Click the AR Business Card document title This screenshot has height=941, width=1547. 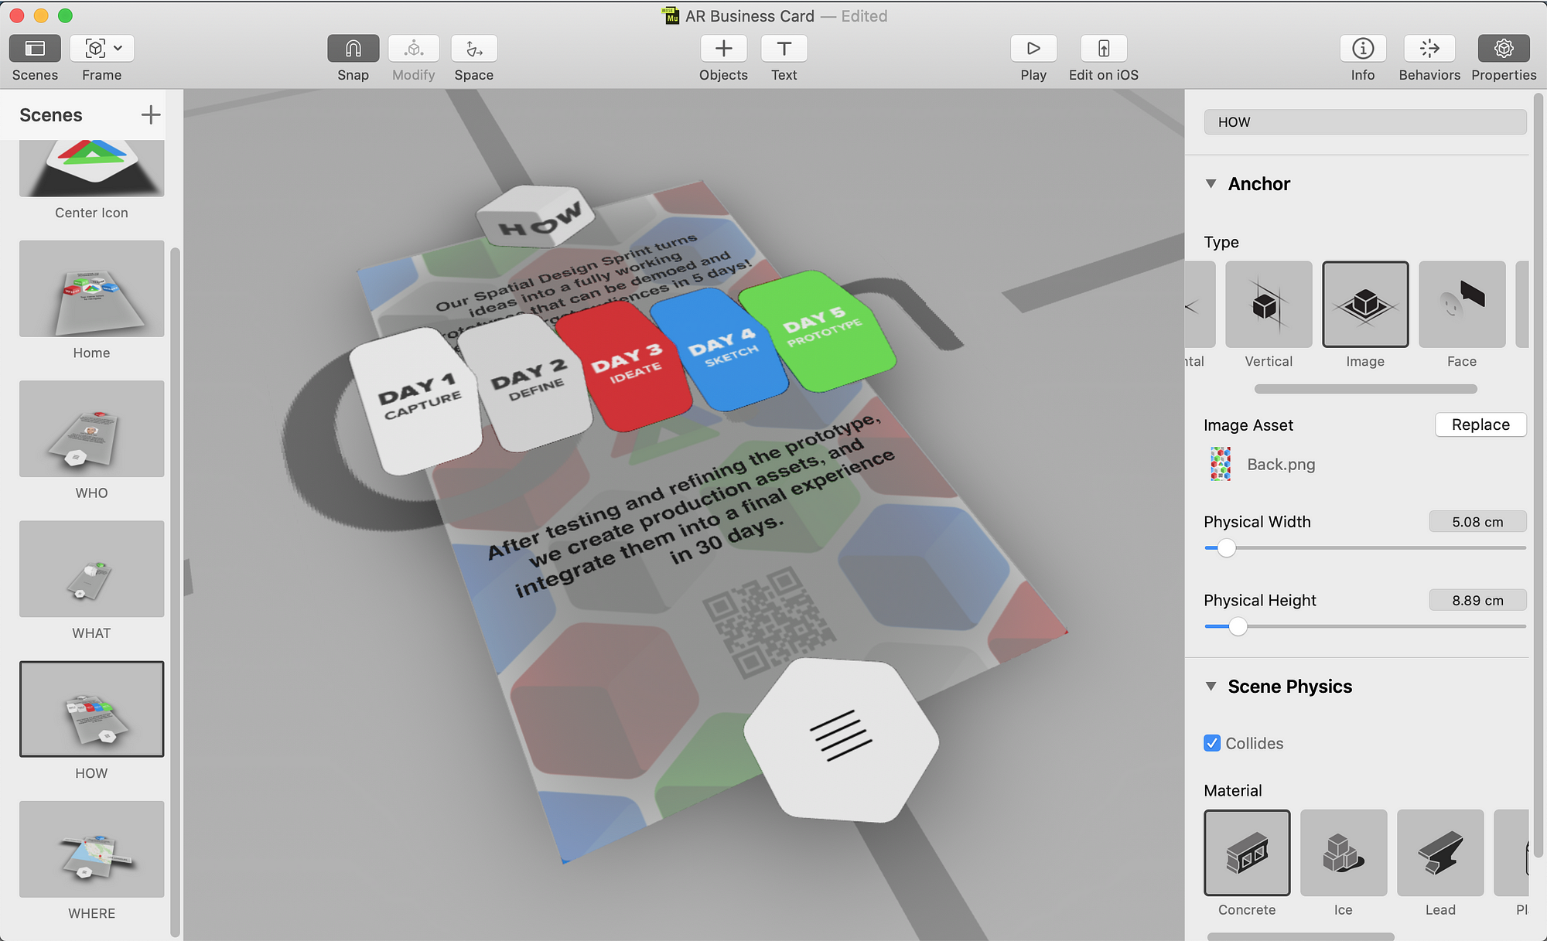[x=750, y=15]
